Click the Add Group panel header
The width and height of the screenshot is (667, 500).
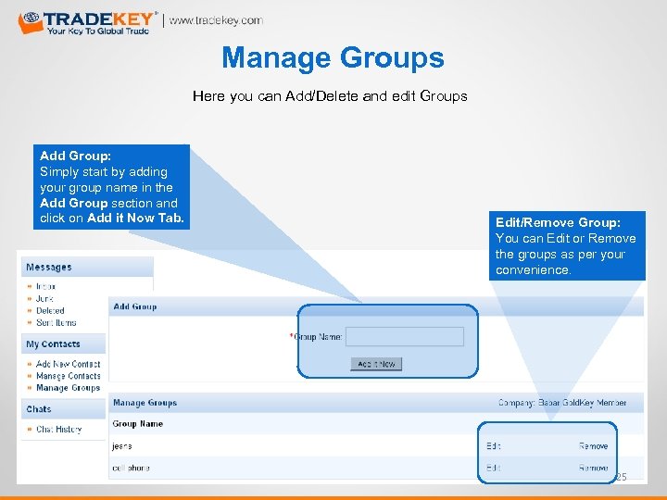[376, 306]
